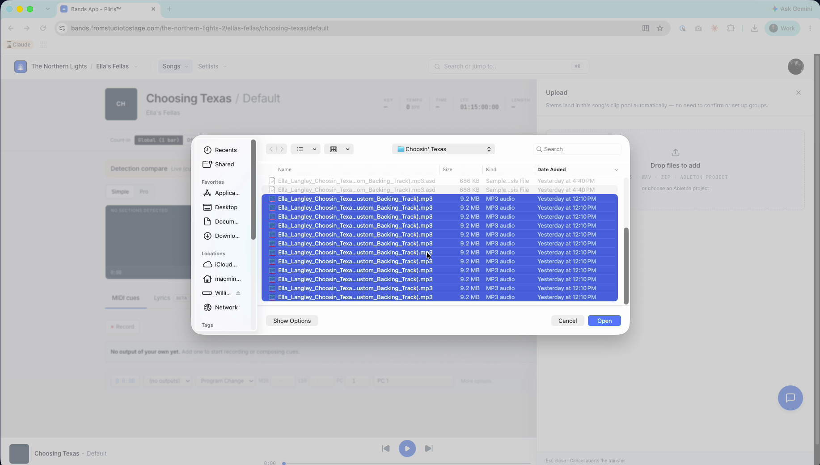Go to the Desktop folder
The image size is (820, 465).
(220, 207)
